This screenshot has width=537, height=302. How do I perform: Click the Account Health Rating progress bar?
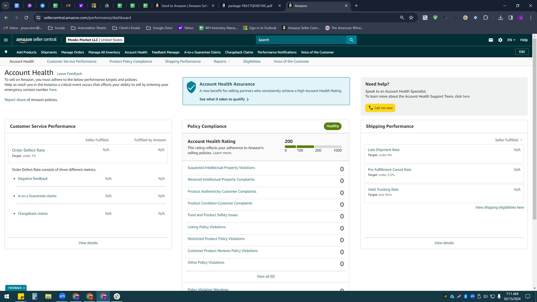tap(313, 147)
